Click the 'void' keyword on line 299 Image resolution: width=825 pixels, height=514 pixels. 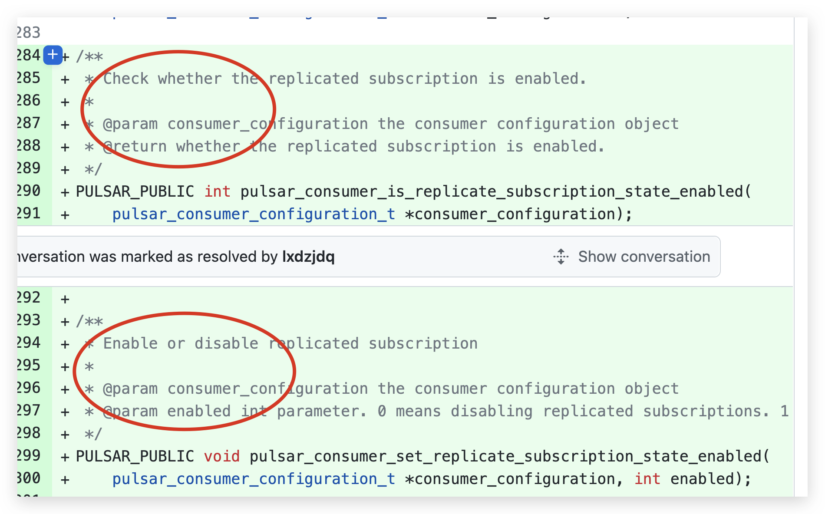pos(222,457)
